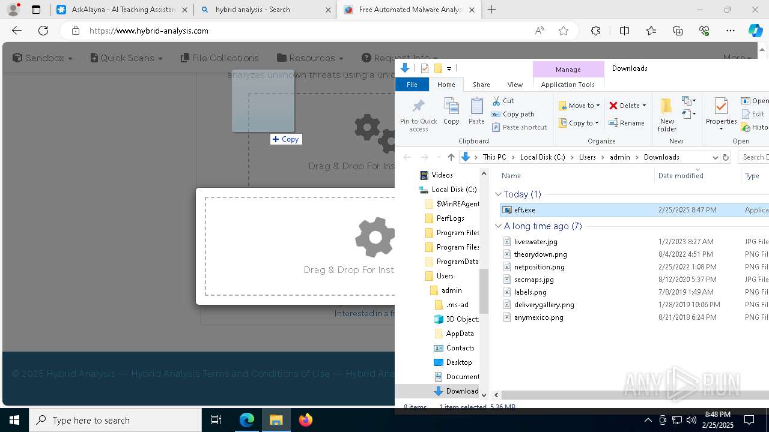This screenshot has height=432, width=769.
Task: Open the File ribbon tab
Action: [412, 85]
